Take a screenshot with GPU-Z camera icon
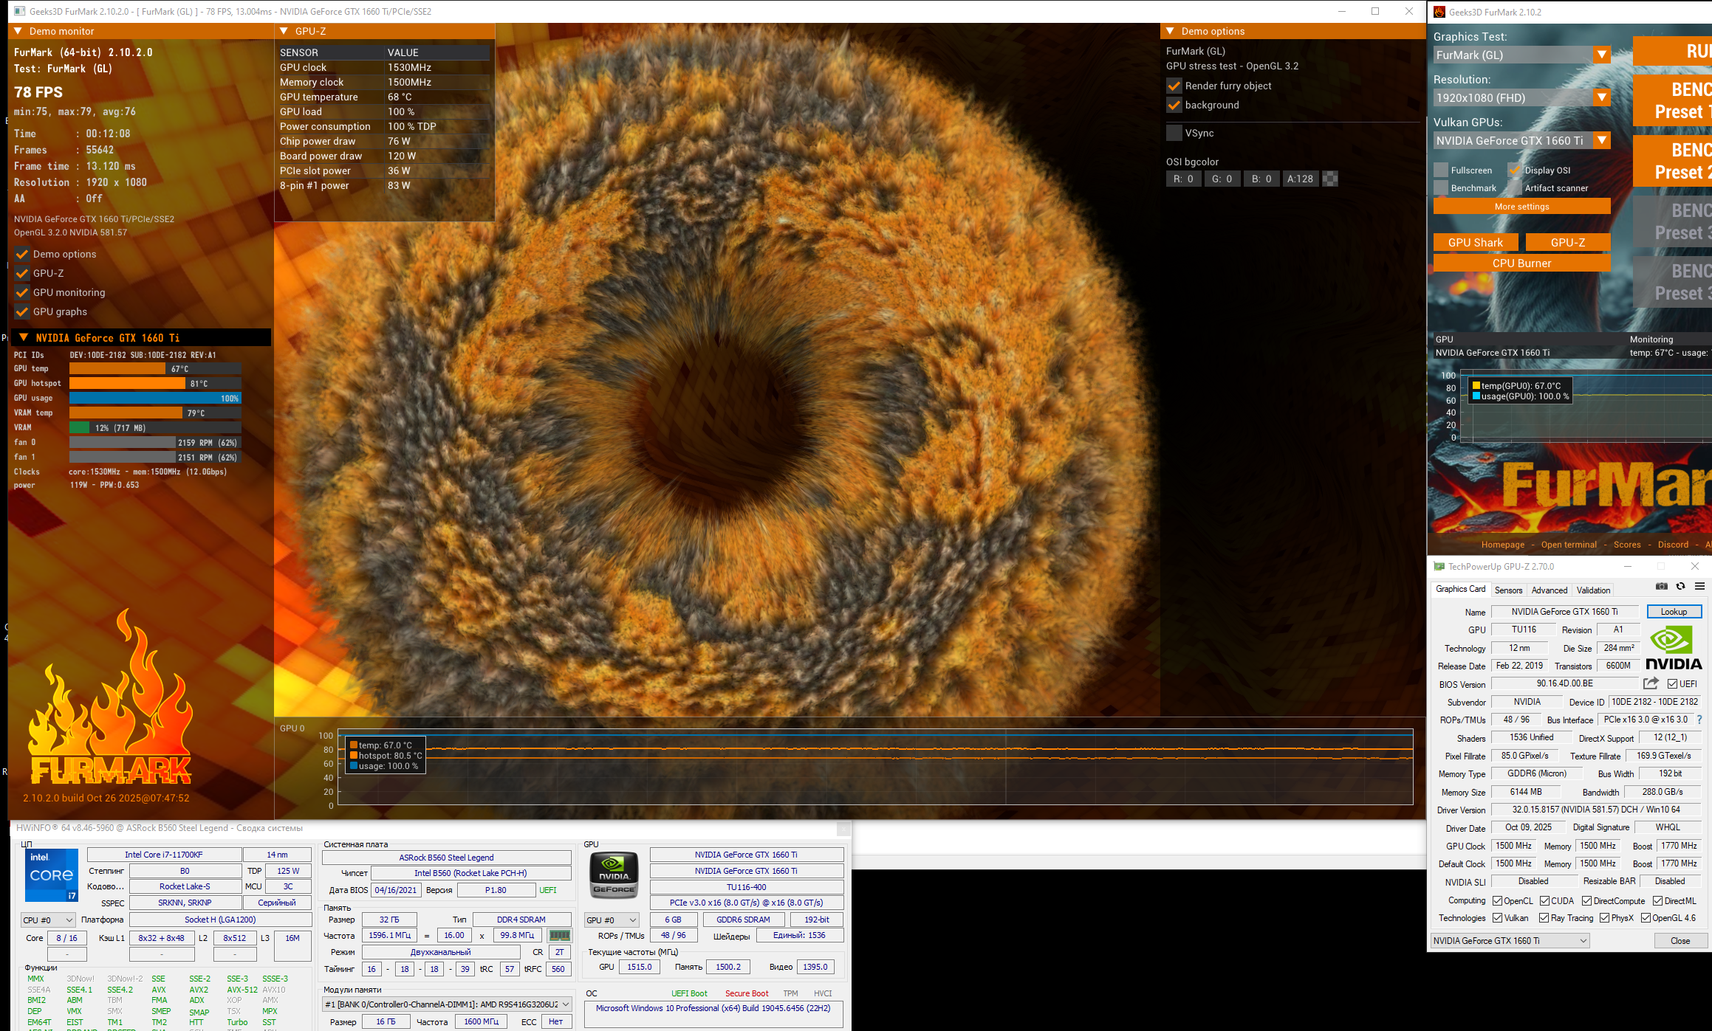1712x1031 pixels. click(x=1662, y=587)
